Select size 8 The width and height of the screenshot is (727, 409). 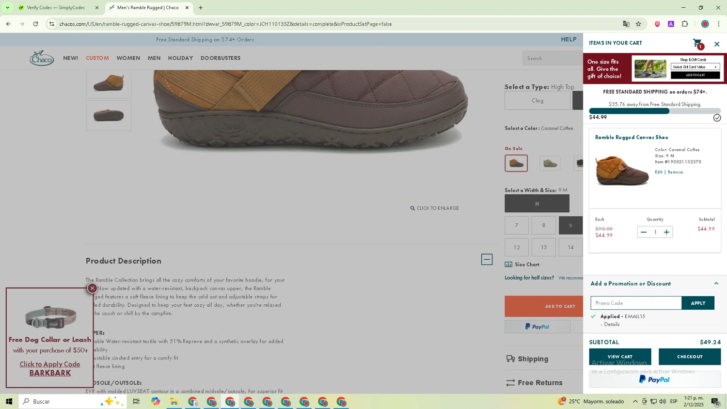click(544, 225)
